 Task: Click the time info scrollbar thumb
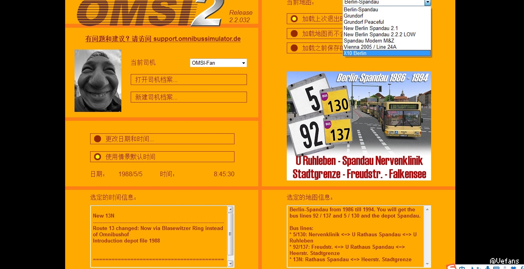coord(230,234)
